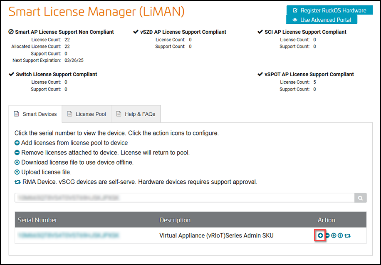381x265 pixels.
Task: Click the add licenses plus icon in Action column
Action: [320, 235]
